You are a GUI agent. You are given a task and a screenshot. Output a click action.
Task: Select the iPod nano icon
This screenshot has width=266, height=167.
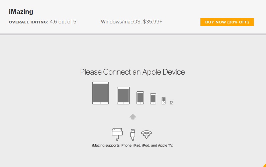pyautogui.click(x=163, y=101)
